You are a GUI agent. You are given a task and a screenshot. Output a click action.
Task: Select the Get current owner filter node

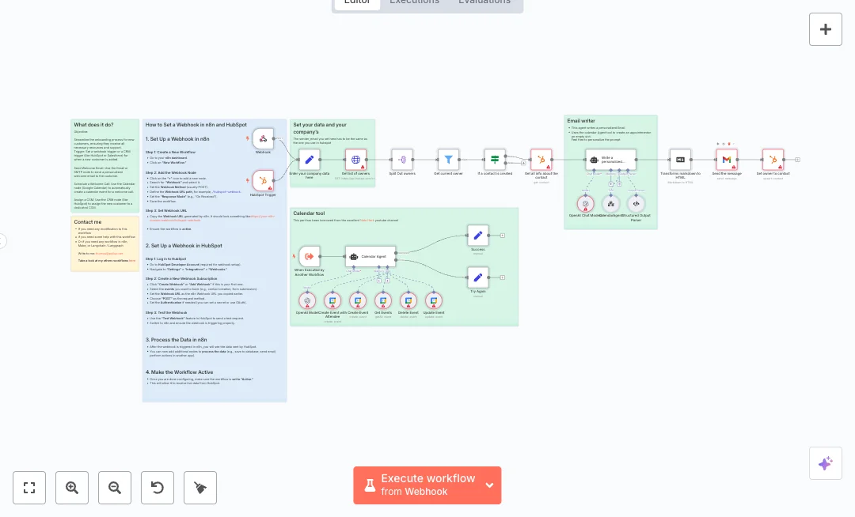click(448, 160)
